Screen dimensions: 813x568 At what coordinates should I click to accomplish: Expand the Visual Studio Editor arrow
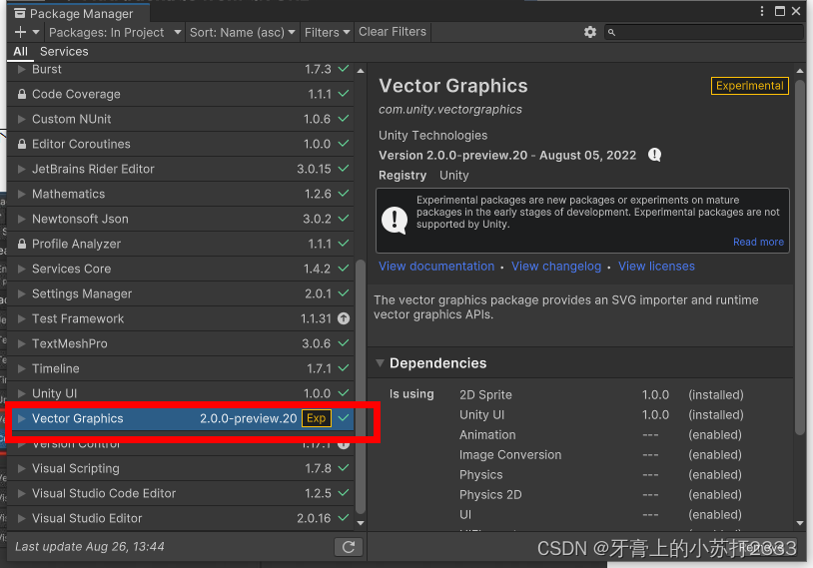pyautogui.click(x=21, y=518)
